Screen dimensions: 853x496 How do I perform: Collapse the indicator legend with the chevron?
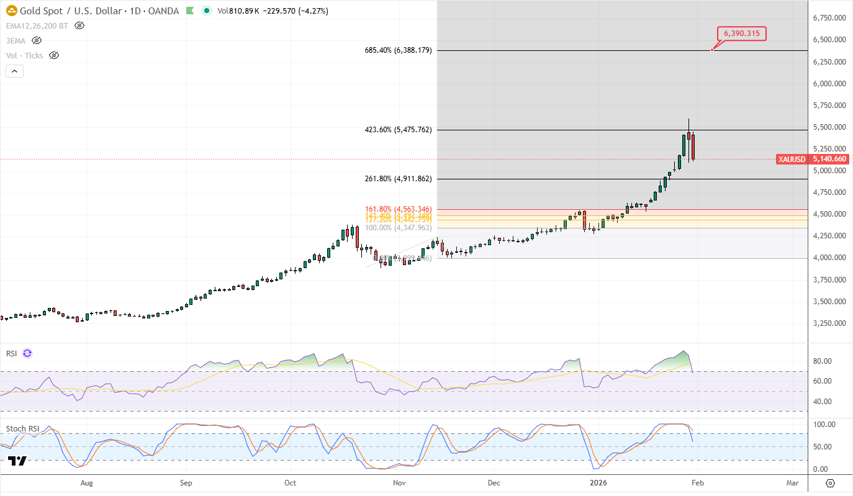click(x=14, y=71)
